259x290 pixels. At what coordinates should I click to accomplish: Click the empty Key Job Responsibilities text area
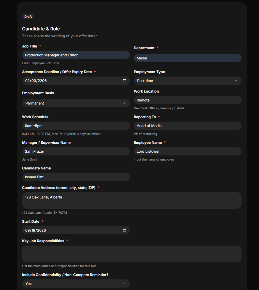coord(132,254)
